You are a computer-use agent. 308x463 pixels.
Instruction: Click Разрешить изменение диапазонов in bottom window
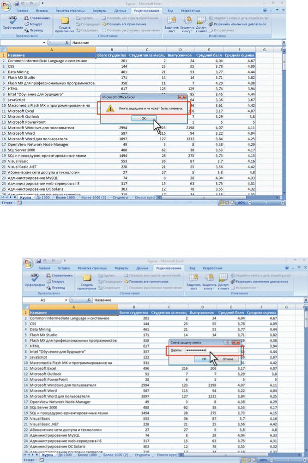point(260,282)
